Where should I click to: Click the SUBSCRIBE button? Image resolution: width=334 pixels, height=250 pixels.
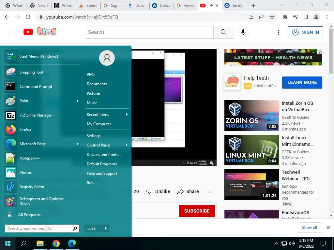[197, 211]
